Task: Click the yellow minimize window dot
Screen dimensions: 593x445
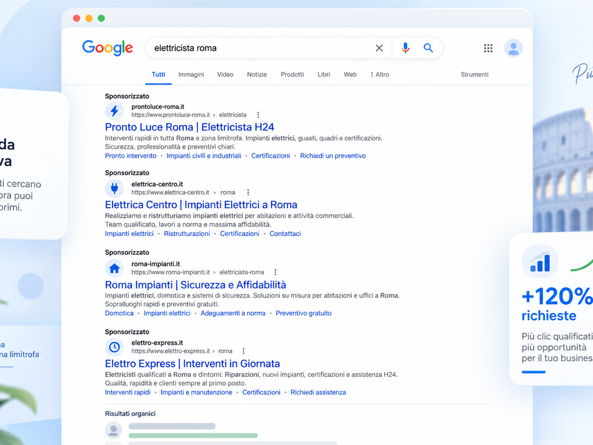Action: [x=89, y=18]
